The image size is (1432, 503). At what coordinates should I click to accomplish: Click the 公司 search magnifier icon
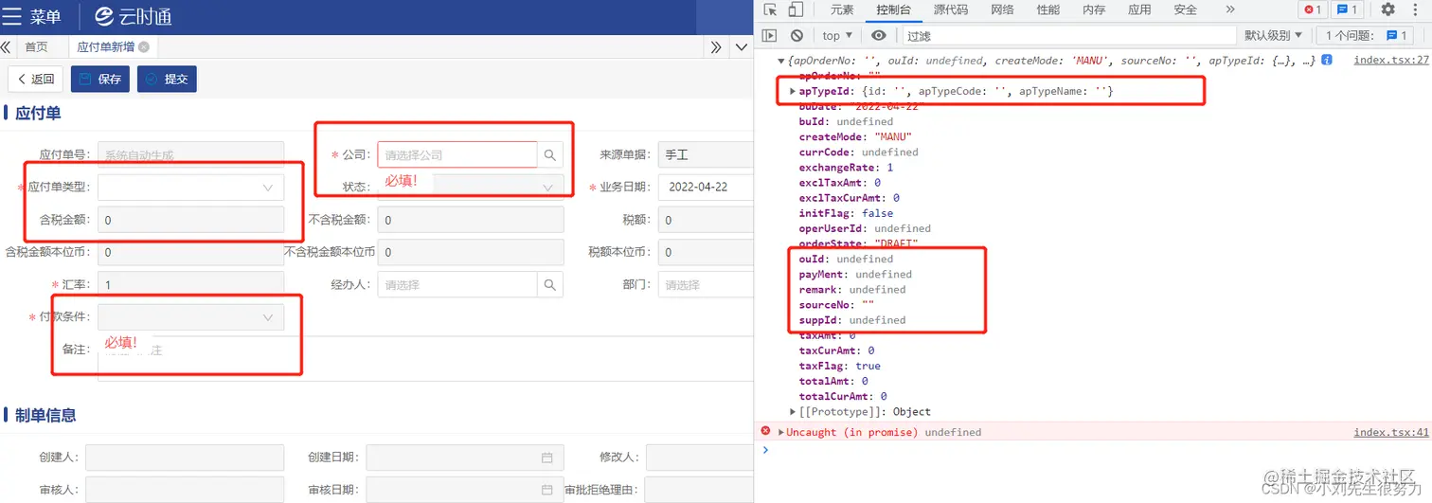tap(550, 154)
